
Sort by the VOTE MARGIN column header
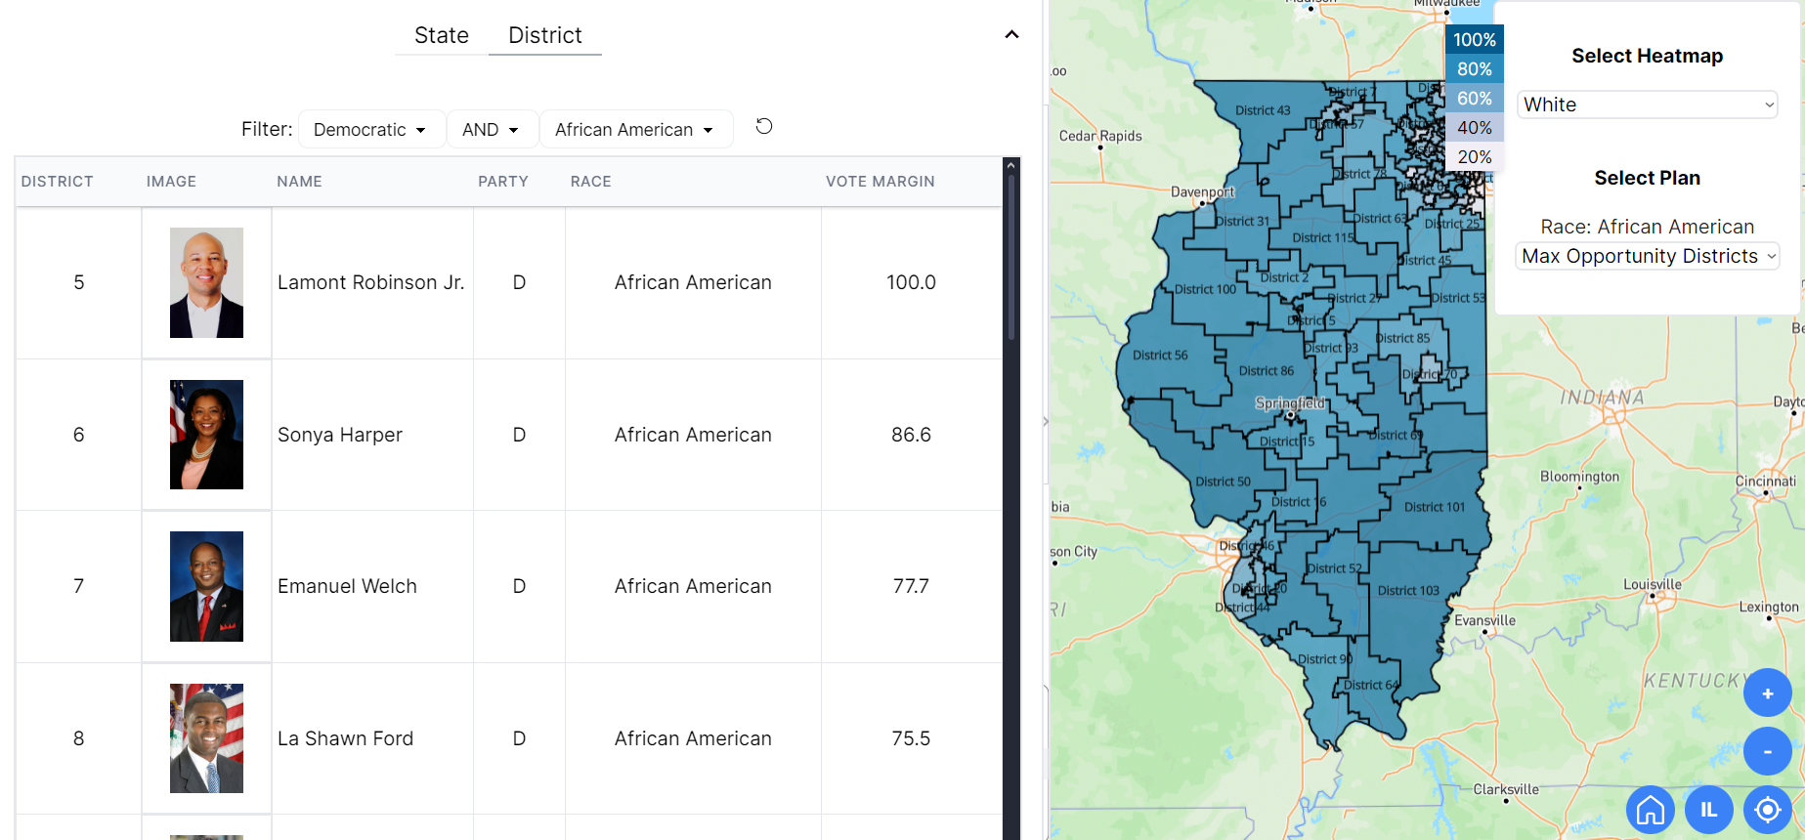(x=881, y=182)
